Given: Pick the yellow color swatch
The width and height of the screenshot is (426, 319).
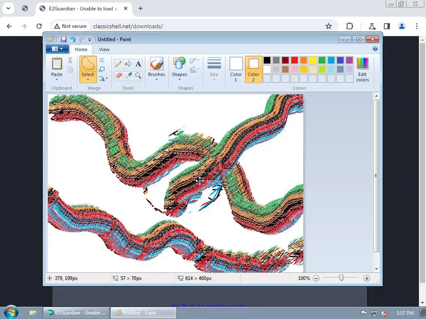Looking at the screenshot, I should [x=313, y=60].
